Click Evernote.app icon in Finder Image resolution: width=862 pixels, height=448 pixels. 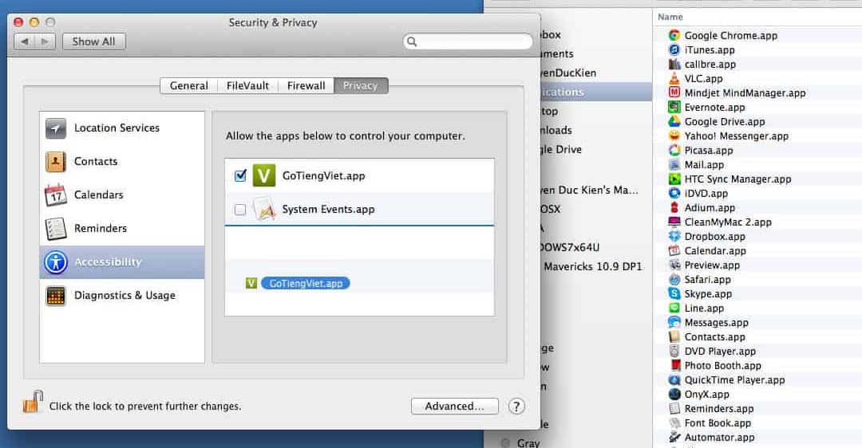(x=674, y=107)
